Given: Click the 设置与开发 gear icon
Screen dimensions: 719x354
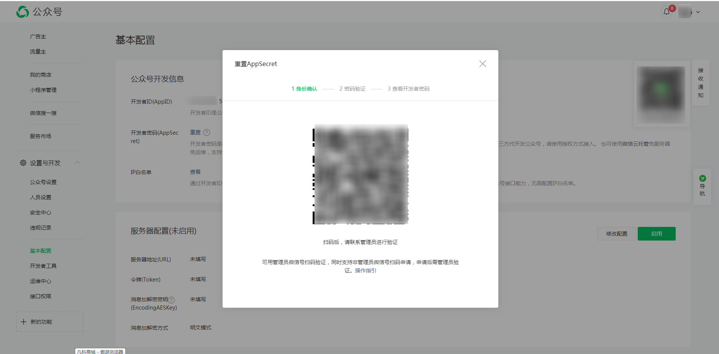Looking at the screenshot, I should [x=23, y=163].
